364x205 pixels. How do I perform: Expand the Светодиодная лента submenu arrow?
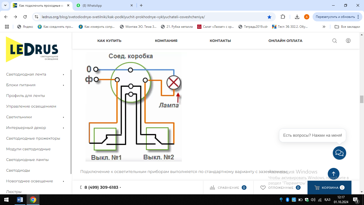coord(63,74)
